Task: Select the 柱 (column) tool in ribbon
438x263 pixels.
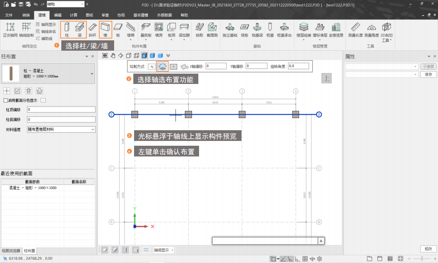Action: pos(67,30)
